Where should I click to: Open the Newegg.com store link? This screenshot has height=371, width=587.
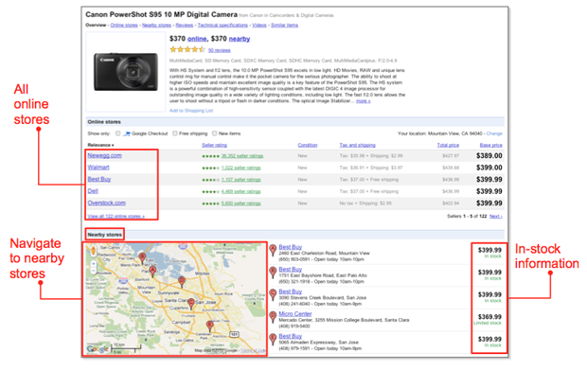tap(104, 155)
